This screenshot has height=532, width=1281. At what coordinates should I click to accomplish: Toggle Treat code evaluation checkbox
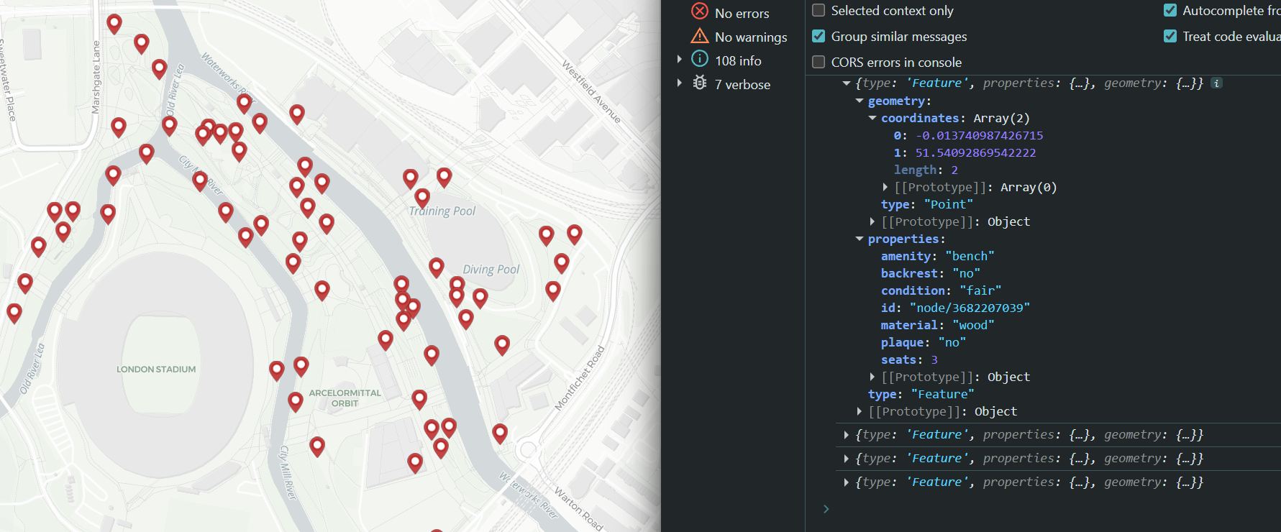click(1170, 37)
